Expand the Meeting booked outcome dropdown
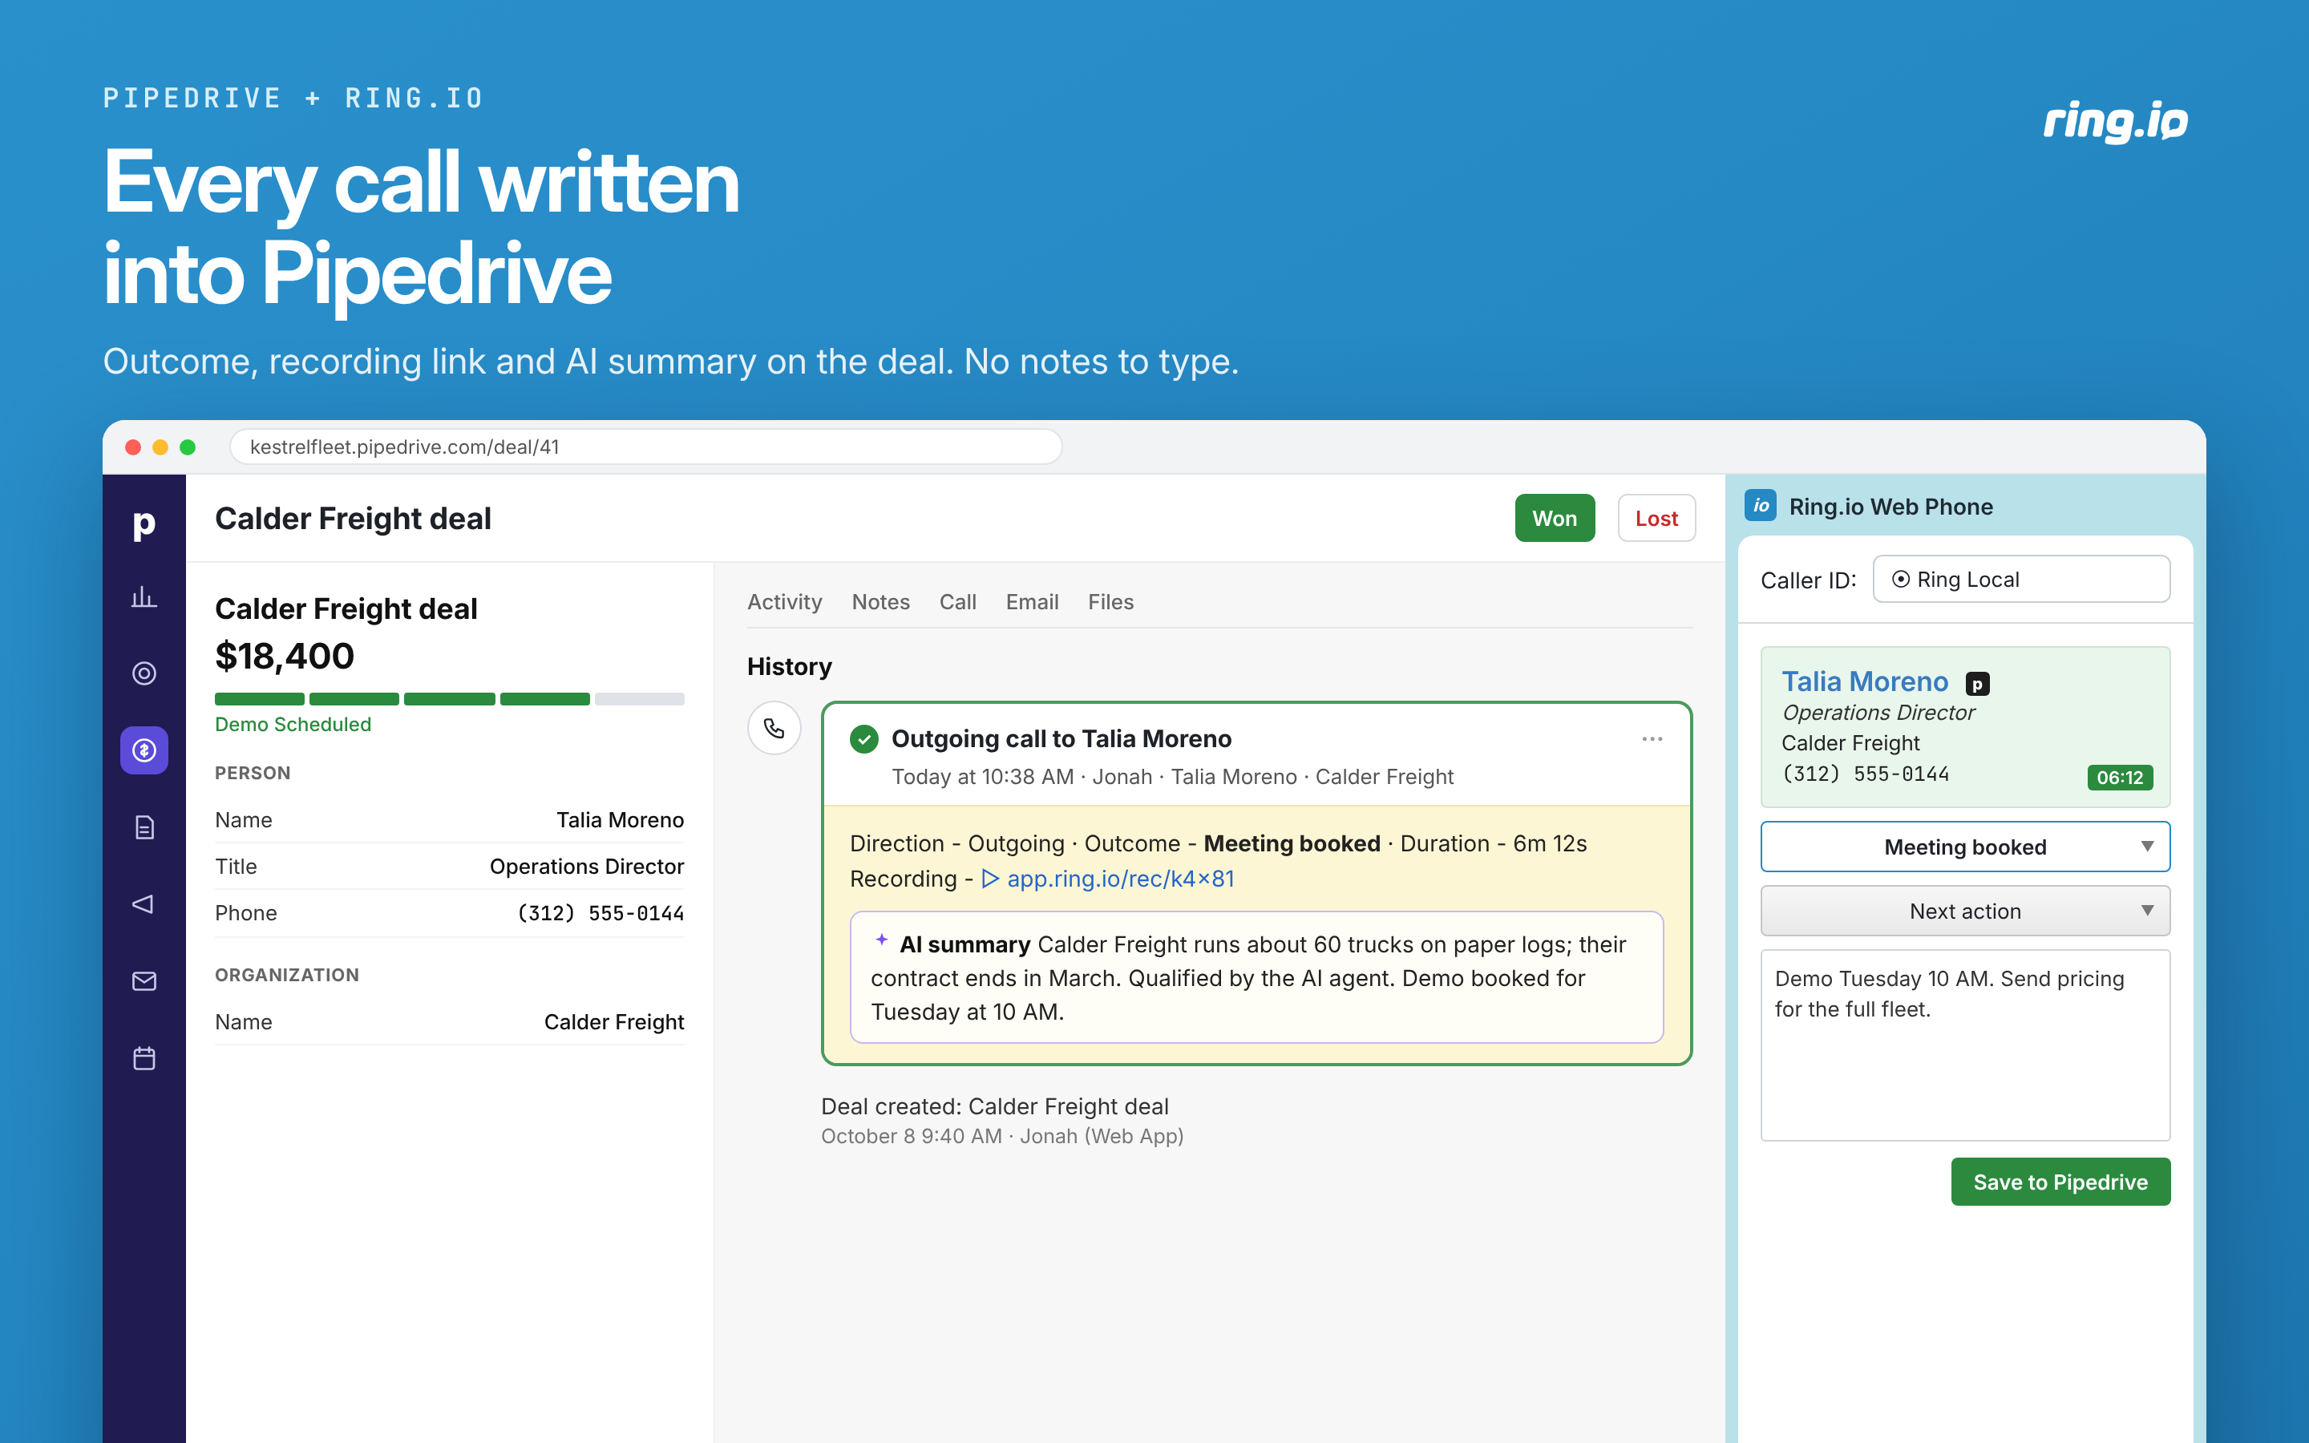 pos(1964,847)
